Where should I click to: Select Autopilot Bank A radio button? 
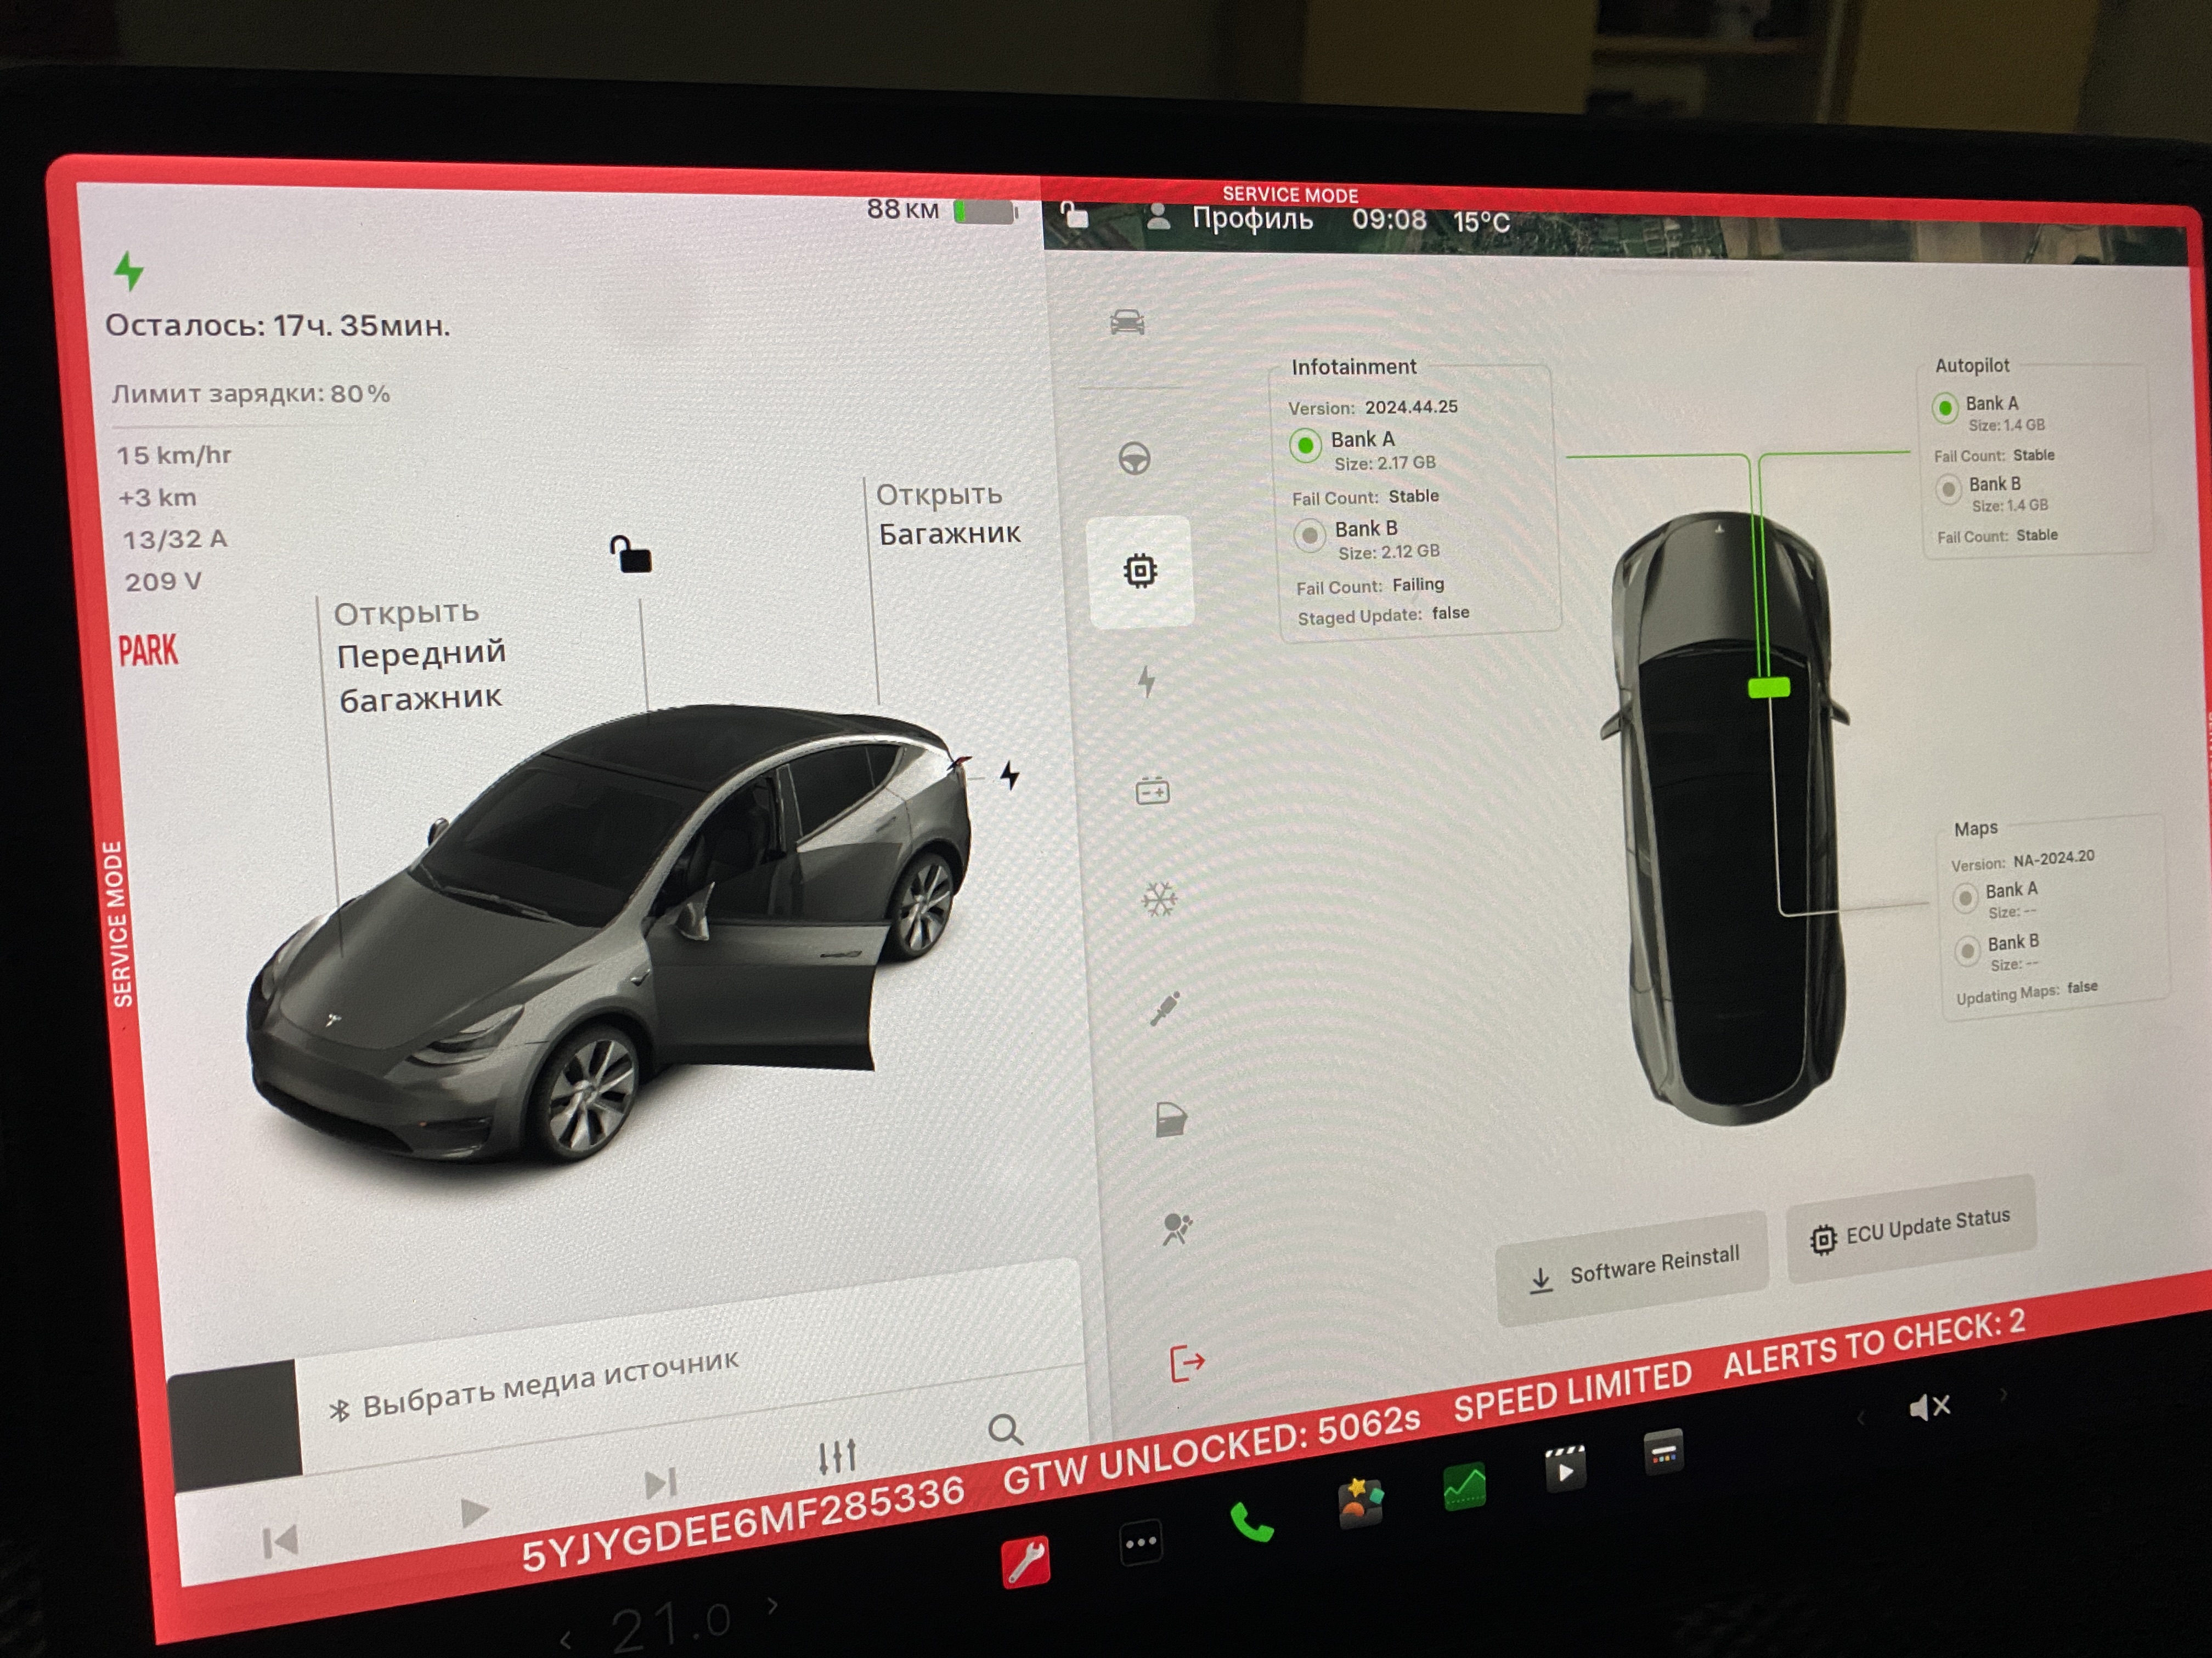[1945, 408]
